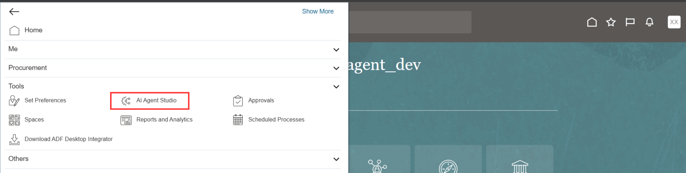
Task: Collapse the Tools section chevron
Action: (x=336, y=87)
